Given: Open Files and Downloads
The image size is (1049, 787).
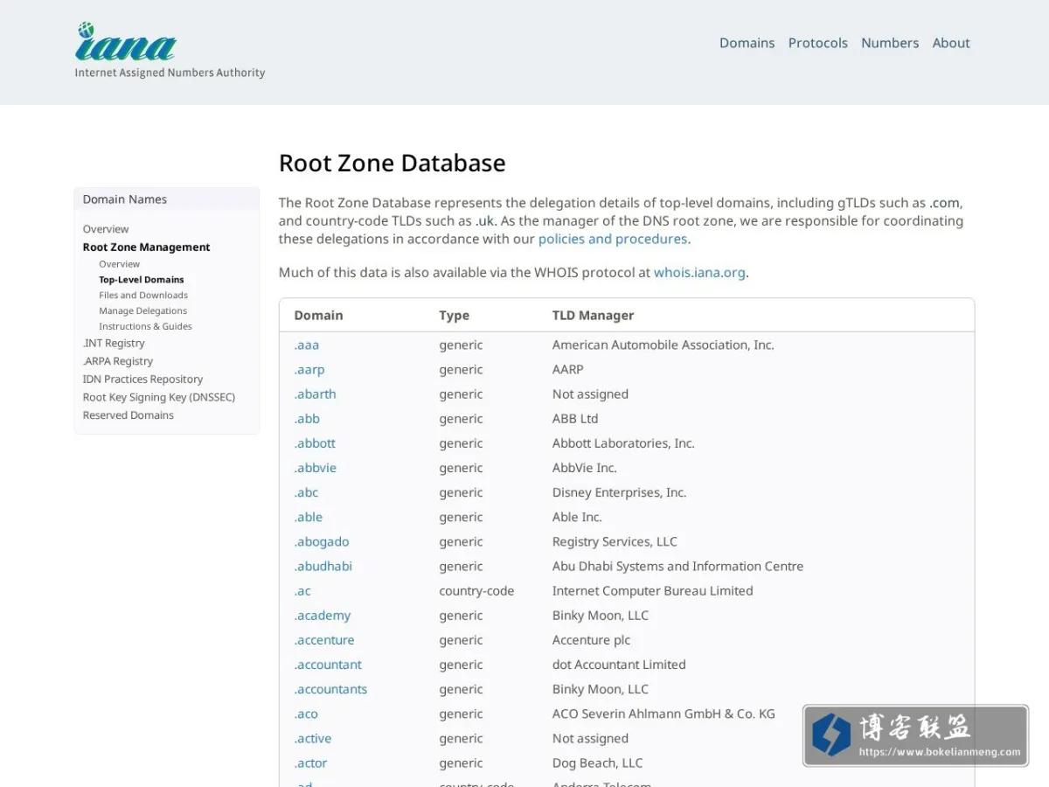Looking at the screenshot, I should click(x=143, y=296).
